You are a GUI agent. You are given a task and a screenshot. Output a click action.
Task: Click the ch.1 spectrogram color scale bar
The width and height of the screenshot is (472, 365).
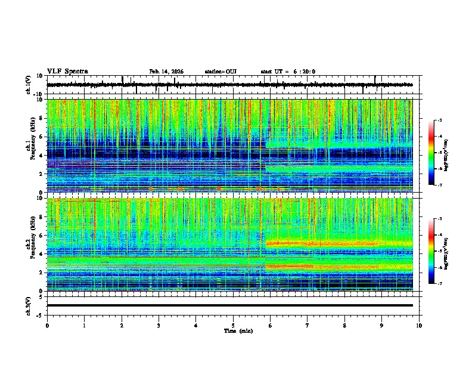[431, 153]
